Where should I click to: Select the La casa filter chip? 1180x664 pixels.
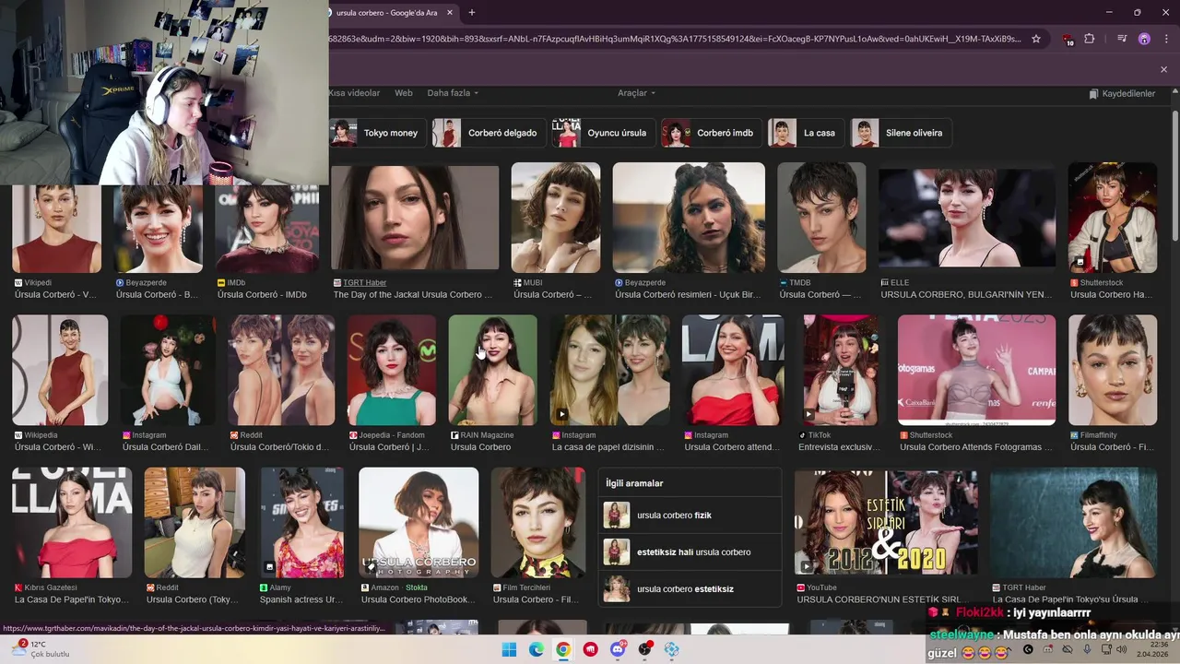(x=806, y=133)
